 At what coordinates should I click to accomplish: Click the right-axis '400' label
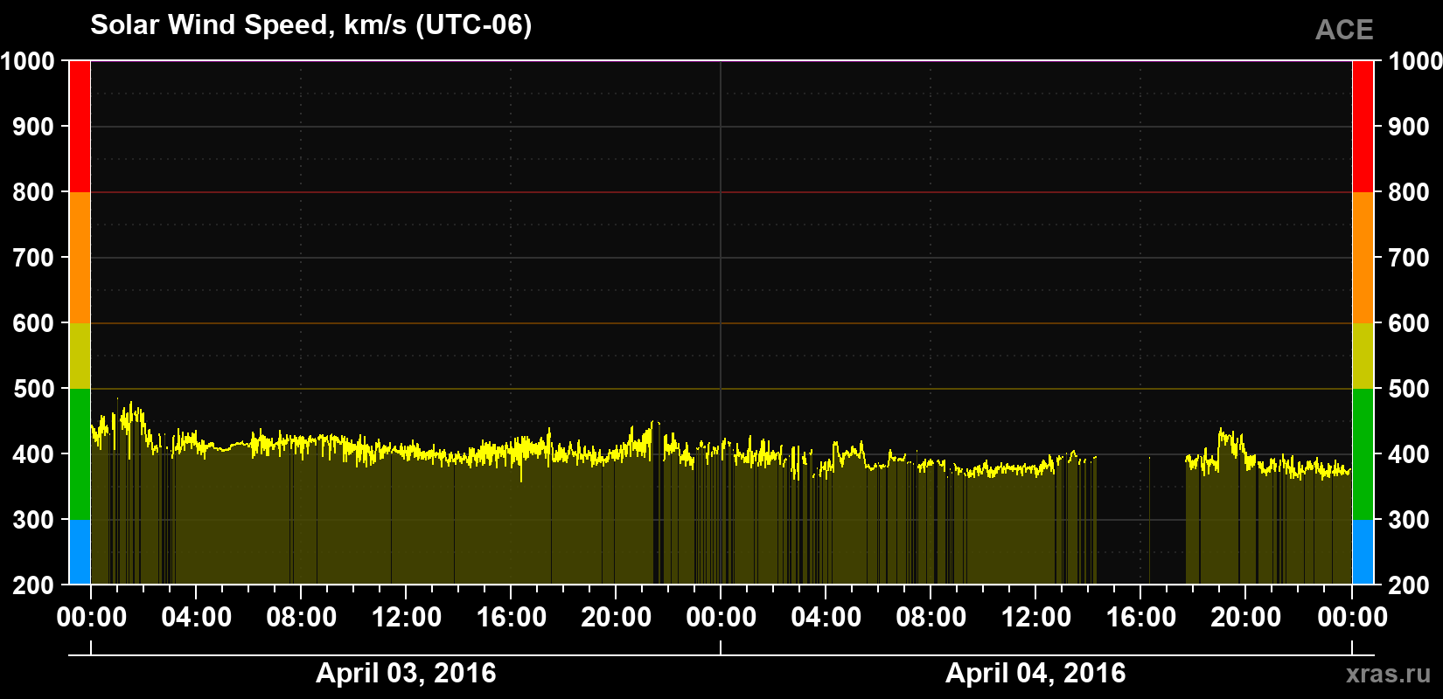tap(1409, 454)
